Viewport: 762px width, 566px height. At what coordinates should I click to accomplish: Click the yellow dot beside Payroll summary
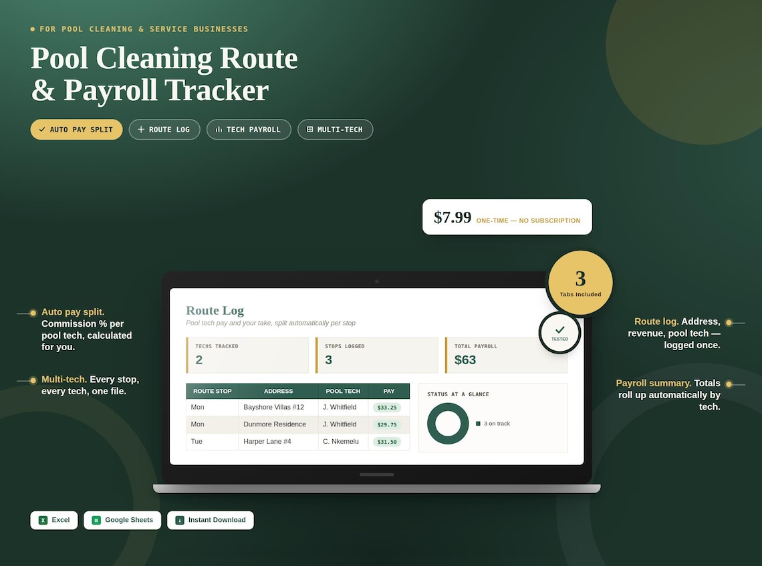click(x=729, y=384)
